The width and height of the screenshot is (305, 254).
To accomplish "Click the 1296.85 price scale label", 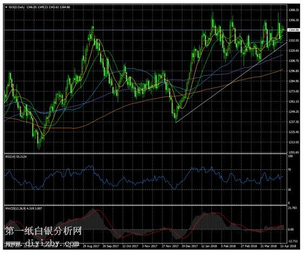I will (x=293, y=71).
